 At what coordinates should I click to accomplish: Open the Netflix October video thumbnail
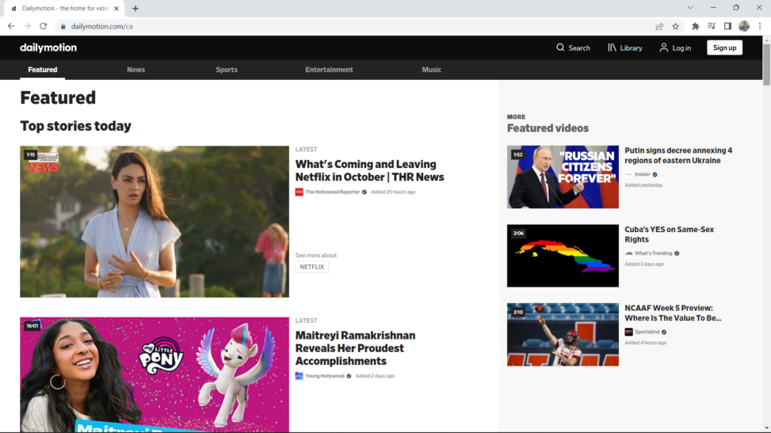click(x=155, y=221)
